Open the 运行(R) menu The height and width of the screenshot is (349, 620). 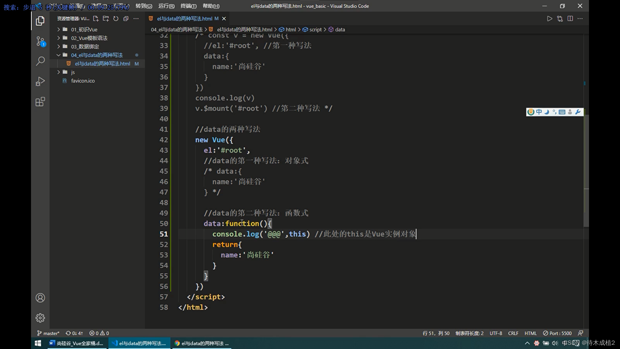tap(166, 6)
